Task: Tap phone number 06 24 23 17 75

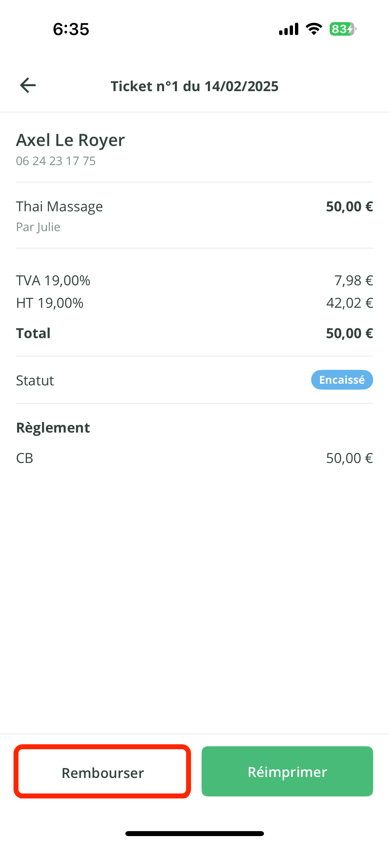Action: pos(56,161)
